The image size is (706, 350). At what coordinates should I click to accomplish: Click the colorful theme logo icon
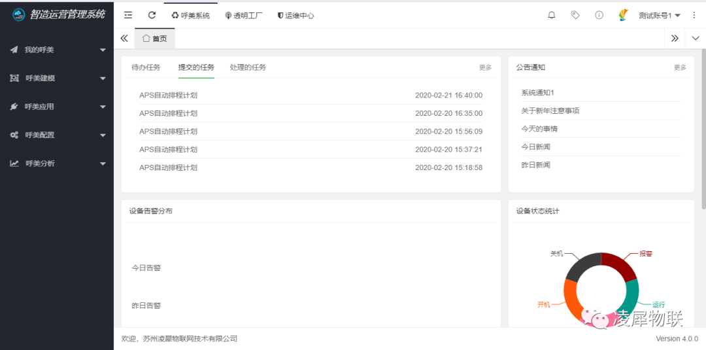[624, 15]
